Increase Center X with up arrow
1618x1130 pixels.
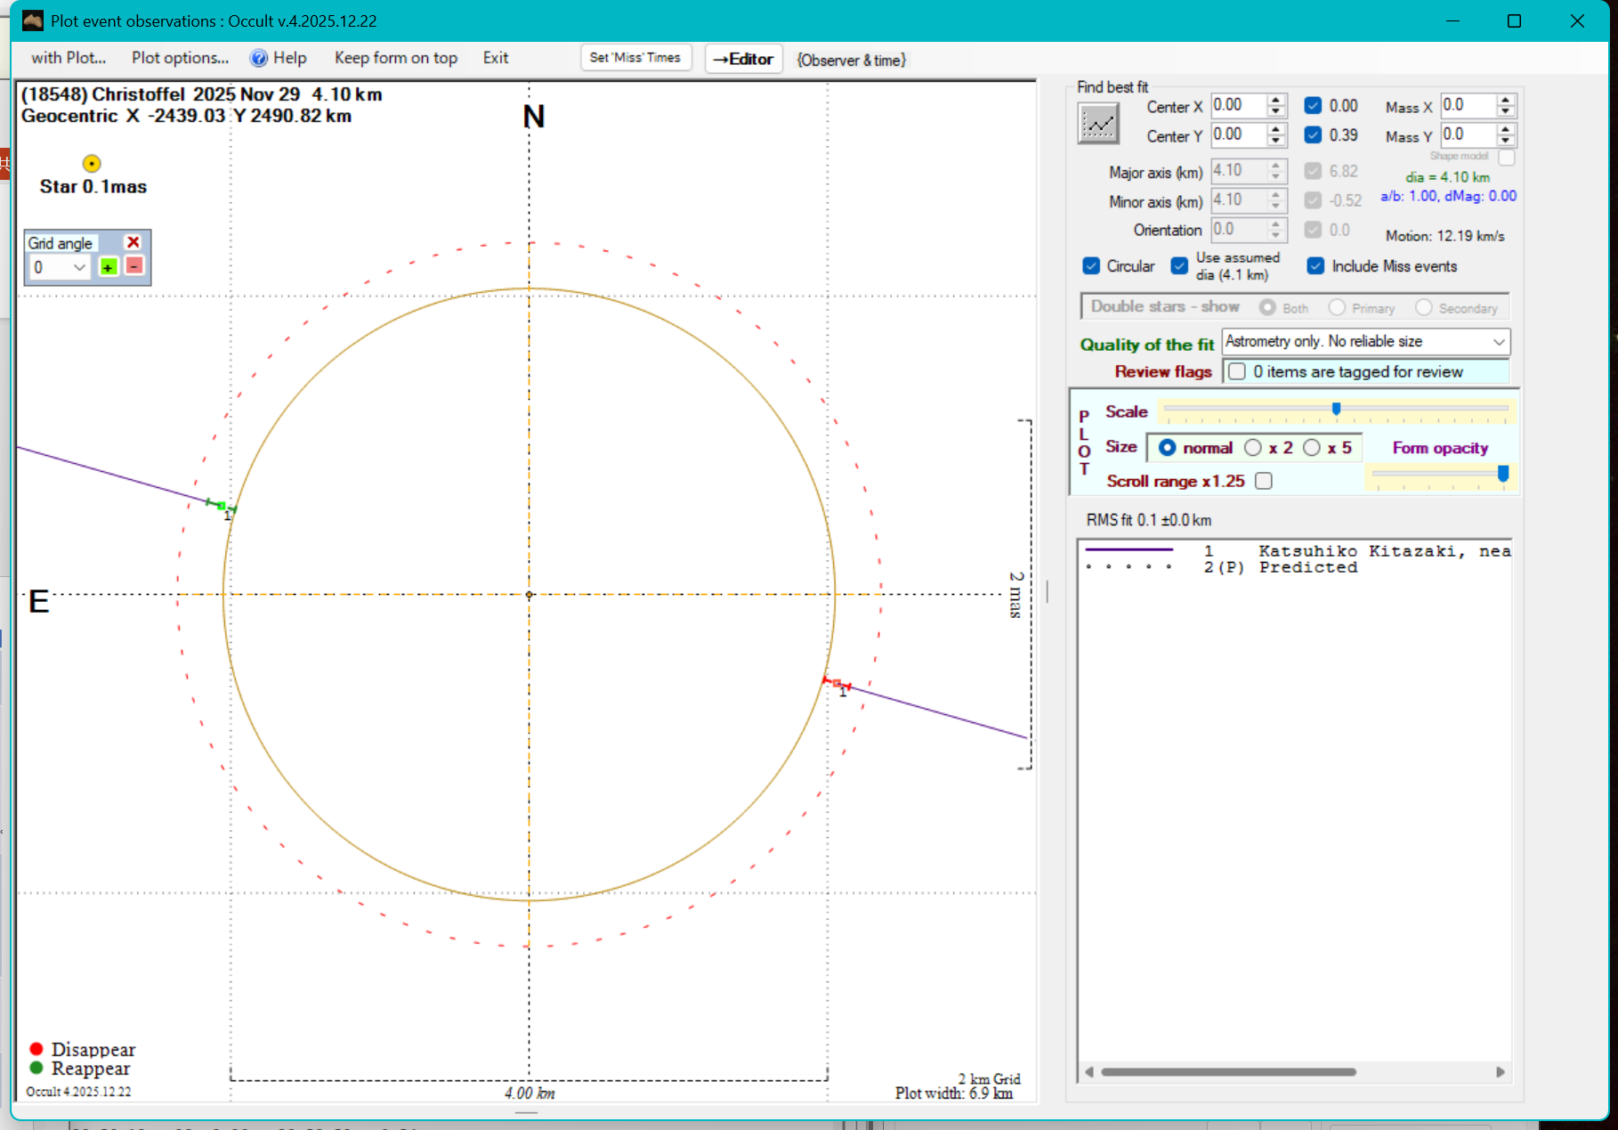(x=1276, y=100)
